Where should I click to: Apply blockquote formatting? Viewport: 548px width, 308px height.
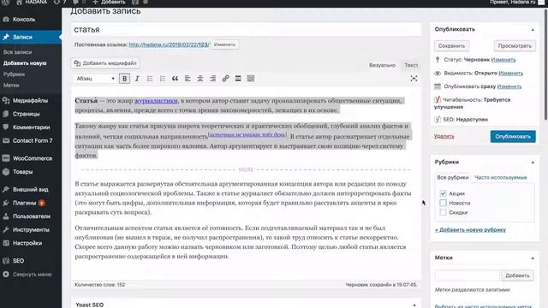click(175, 79)
